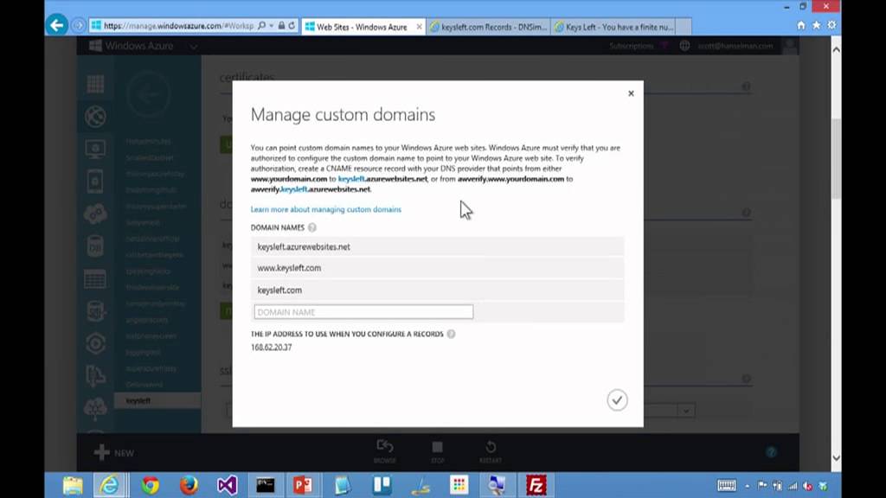
Task: Open Google Chrome from the taskbar
Action: (150, 486)
